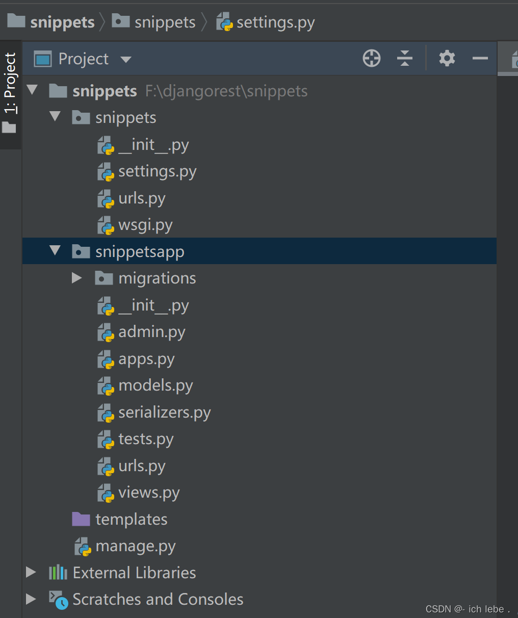This screenshot has height=618, width=518.
Task: Select the templates folder
Action: coord(260,519)
